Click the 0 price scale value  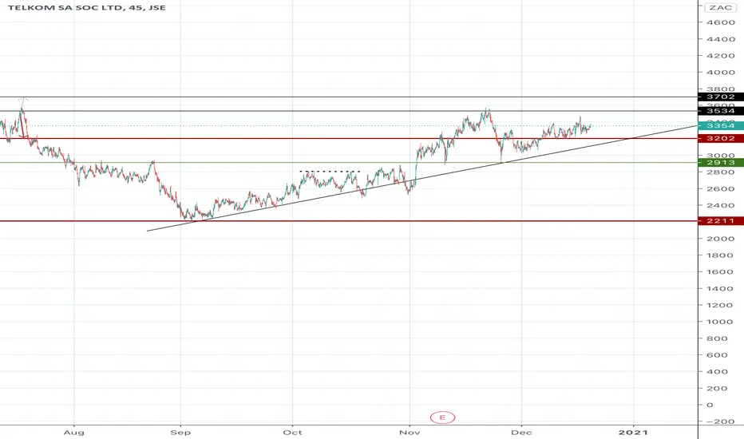pyautogui.click(x=710, y=405)
